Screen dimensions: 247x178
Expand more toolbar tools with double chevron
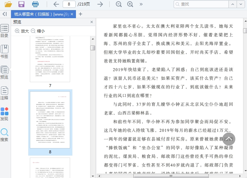141,4
